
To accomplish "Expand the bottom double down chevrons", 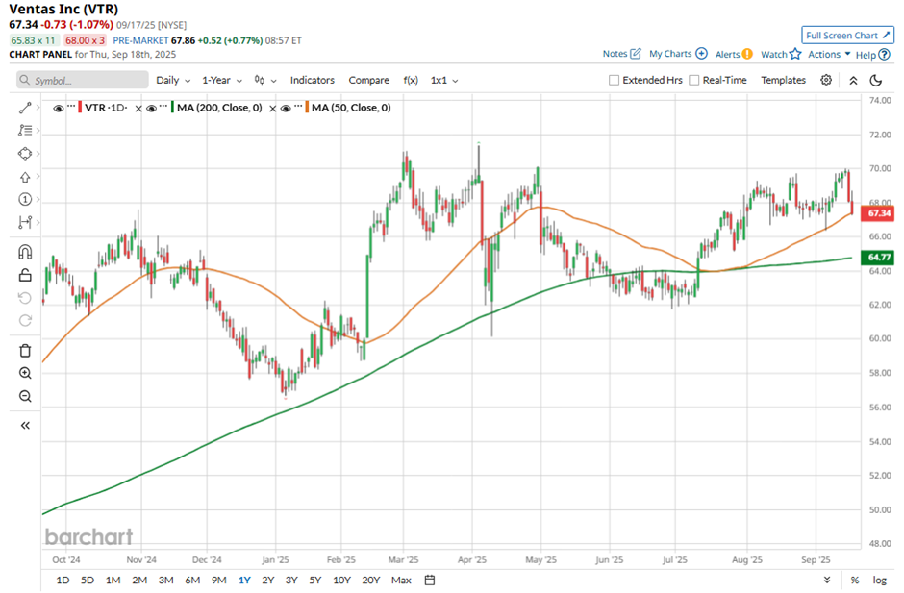I will pyautogui.click(x=827, y=580).
